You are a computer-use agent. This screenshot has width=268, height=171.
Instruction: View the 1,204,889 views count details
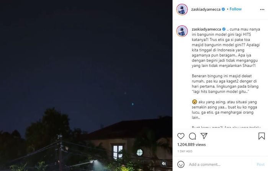pyautogui.click(x=191, y=145)
